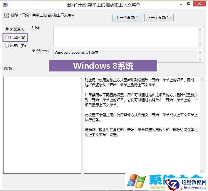The width and height of the screenshot is (208, 191).
Task: Click the 选项: label
Action: 8,68
